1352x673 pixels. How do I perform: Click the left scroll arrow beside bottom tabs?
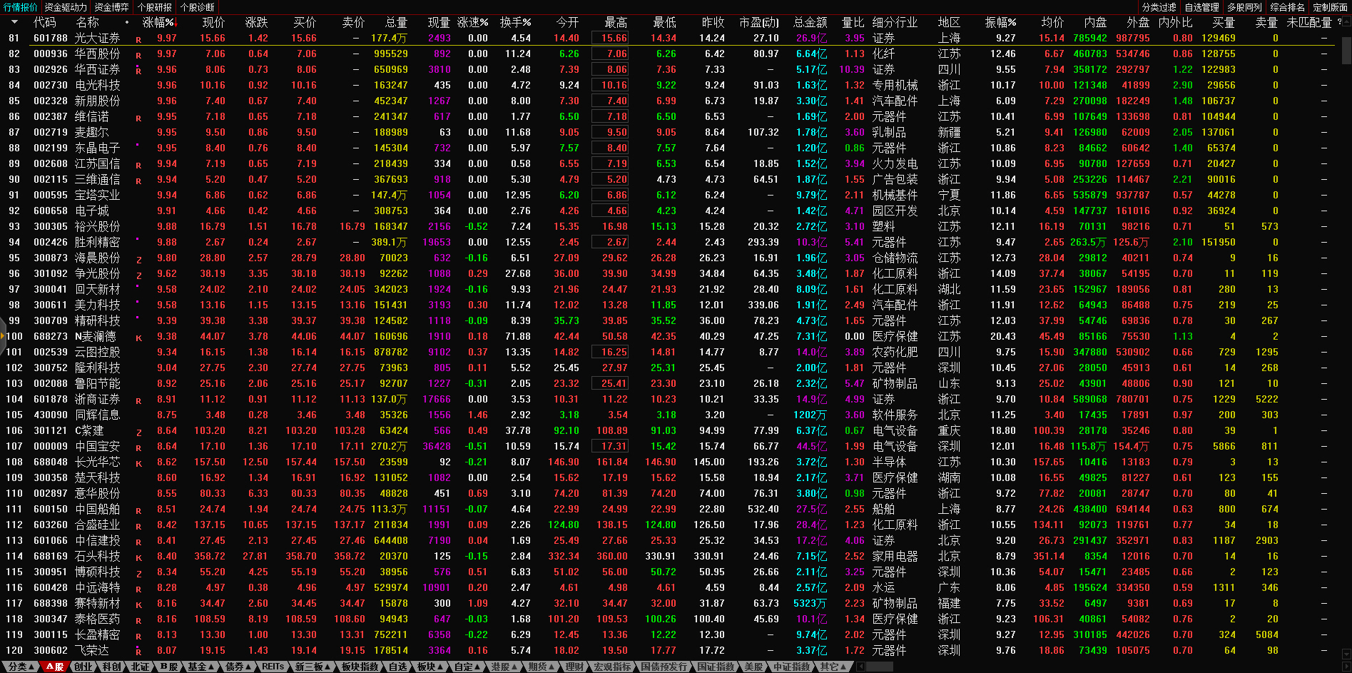point(860,667)
